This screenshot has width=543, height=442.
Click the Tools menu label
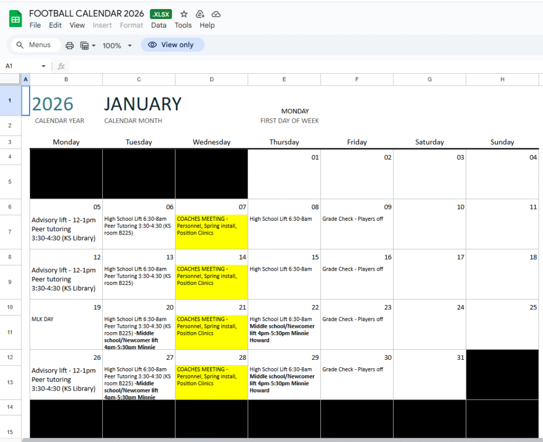point(183,25)
